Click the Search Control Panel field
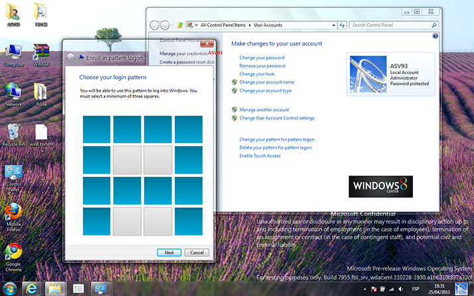This screenshot has width=474, height=296. [x=388, y=25]
